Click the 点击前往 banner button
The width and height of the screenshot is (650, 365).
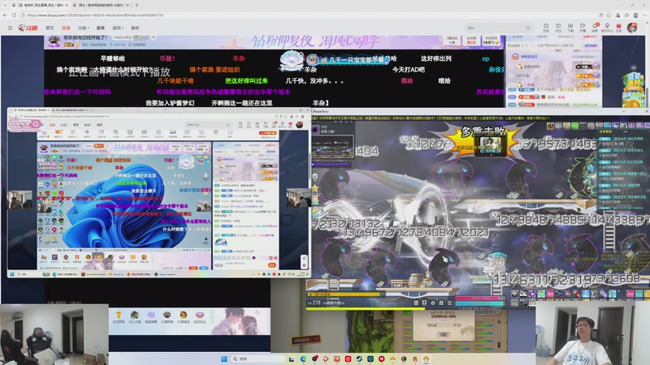click(492, 40)
